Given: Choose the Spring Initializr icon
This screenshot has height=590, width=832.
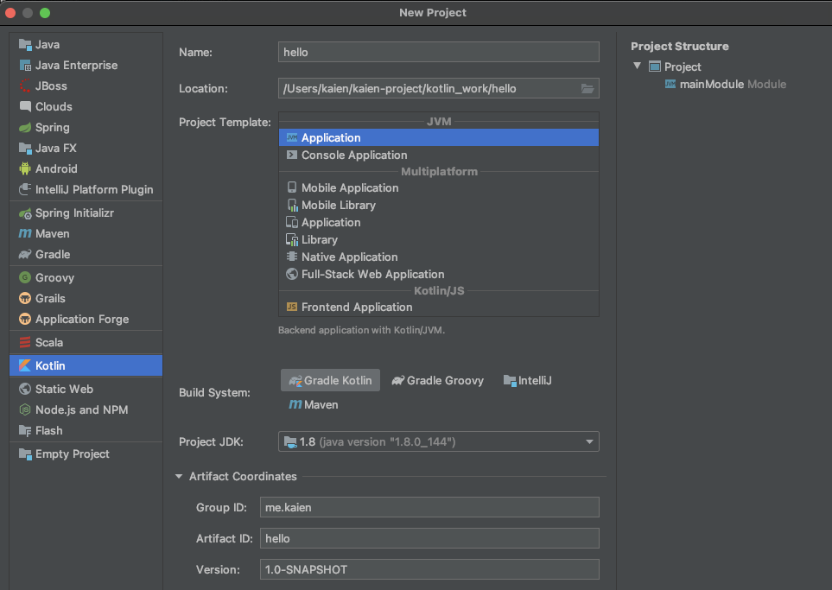Looking at the screenshot, I should [x=25, y=213].
